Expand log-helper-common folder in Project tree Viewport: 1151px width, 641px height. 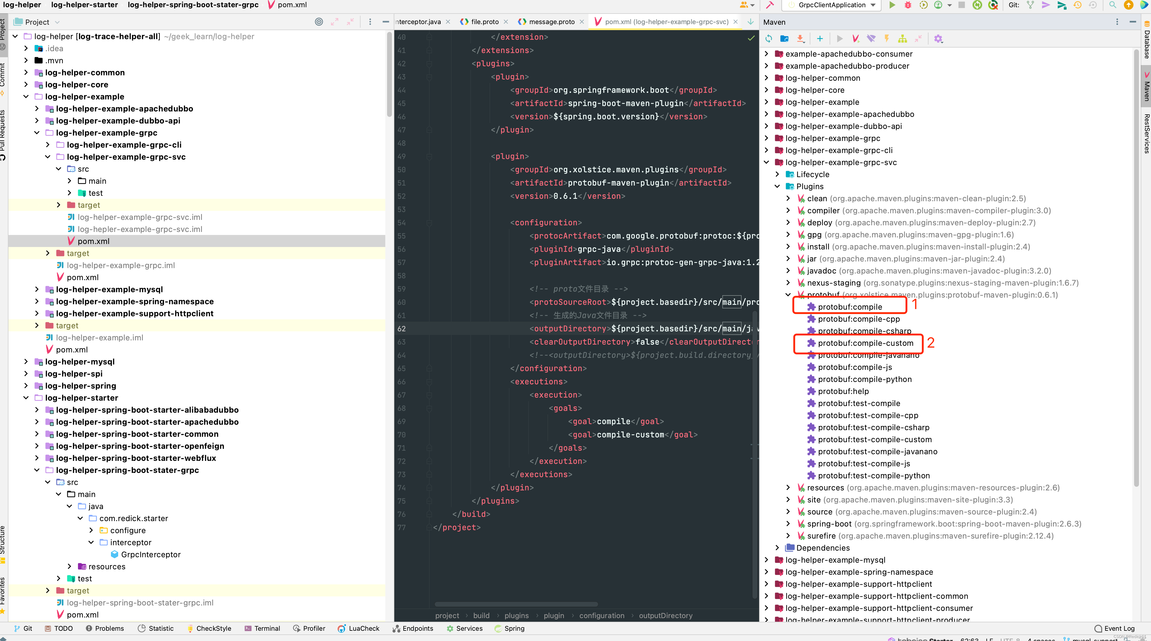tap(26, 72)
